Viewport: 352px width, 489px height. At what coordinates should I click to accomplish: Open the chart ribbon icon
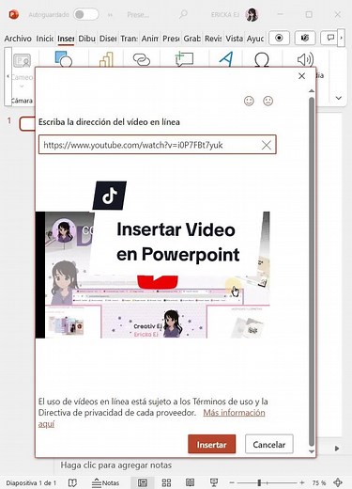(x=106, y=59)
